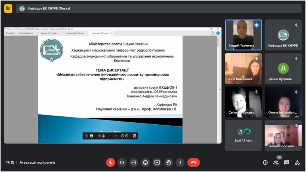Image resolution: width=306 pixels, height=172 pixels.
Task: Select the Олена Мурзабул... video tile
Action: (x=283, y=102)
